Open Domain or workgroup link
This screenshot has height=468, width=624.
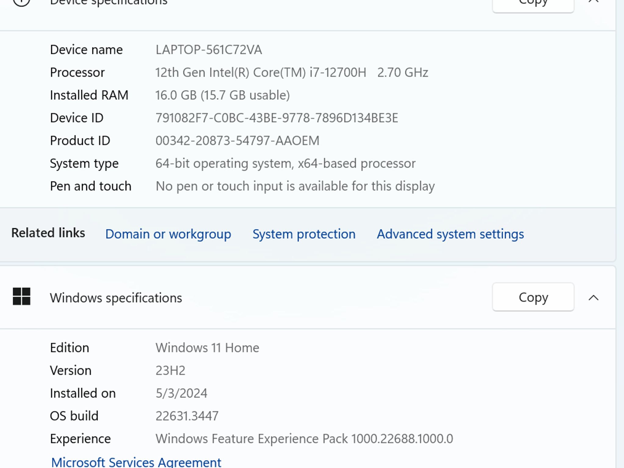click(168, 234)
